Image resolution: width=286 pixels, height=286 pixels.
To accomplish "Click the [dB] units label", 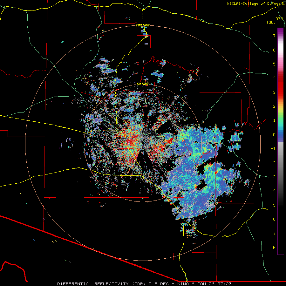I will coord(271,22).
